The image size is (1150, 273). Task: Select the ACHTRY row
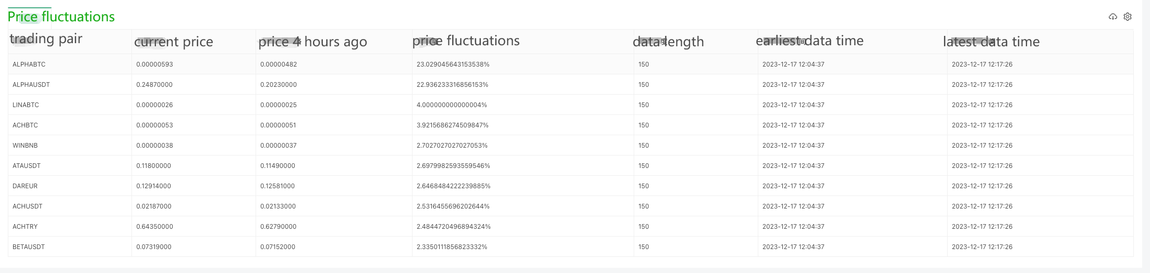click(x=25, y=227)
